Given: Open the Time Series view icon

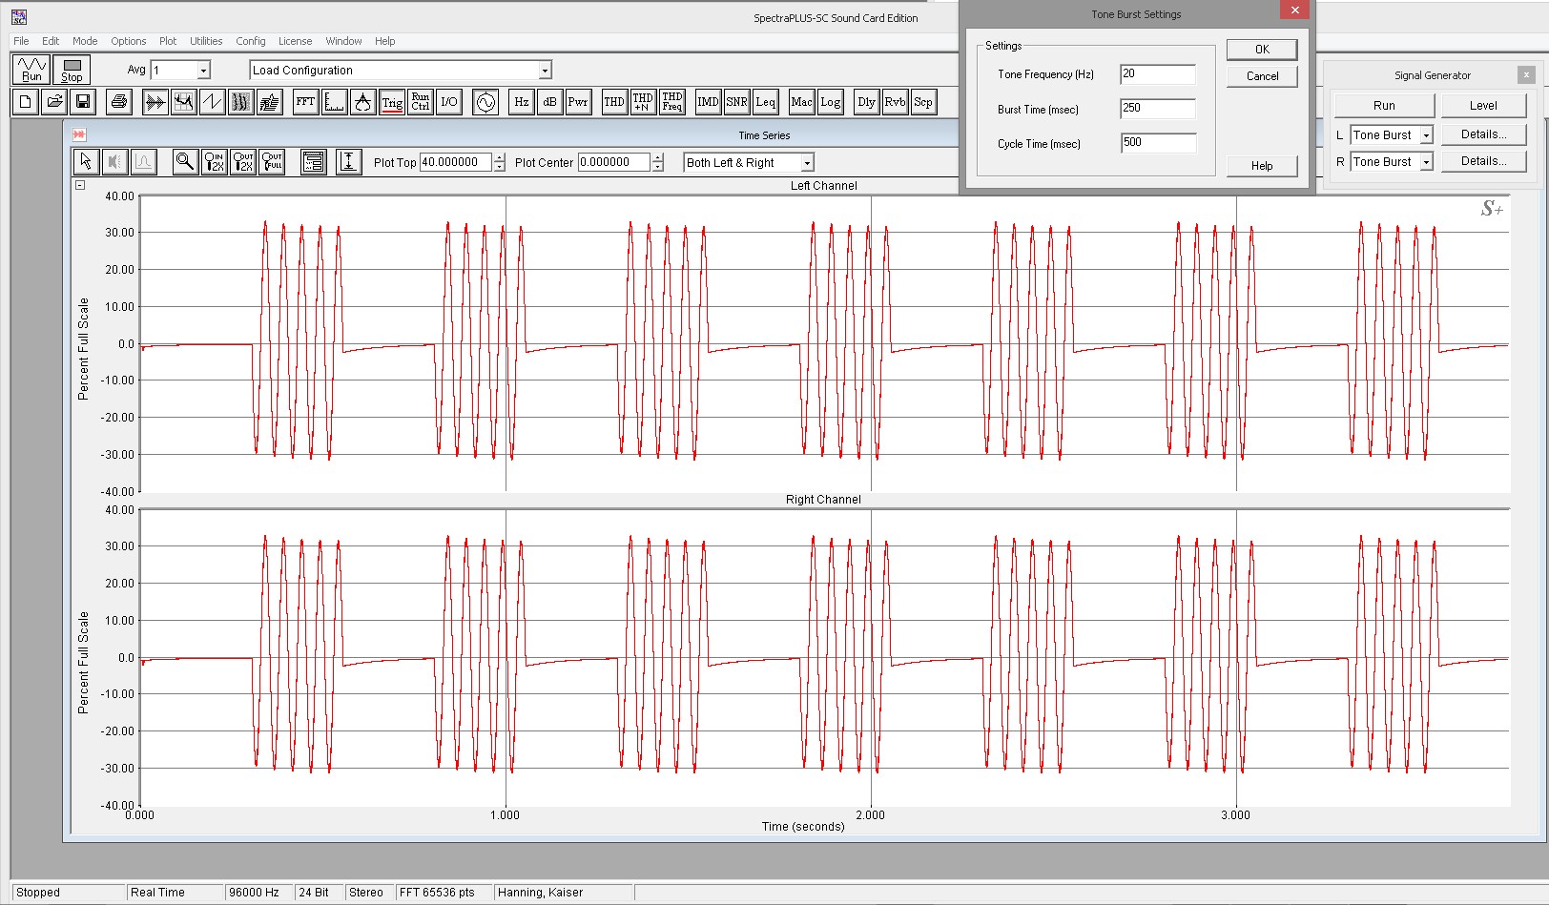Looking at the screenshot, I should click(155, 102).
